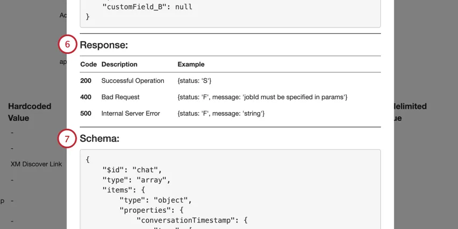Click the customField_B null code line
Image resolution: width=458 pixels, height=229 pixels.
[x=147, y=7]
